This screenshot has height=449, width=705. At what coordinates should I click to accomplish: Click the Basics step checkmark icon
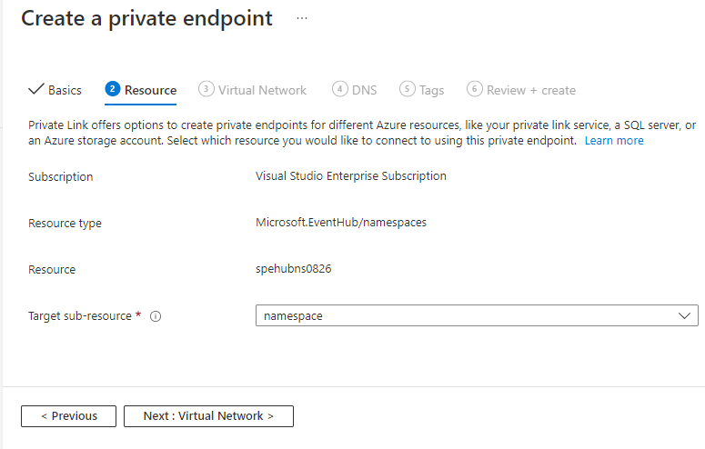36,89
